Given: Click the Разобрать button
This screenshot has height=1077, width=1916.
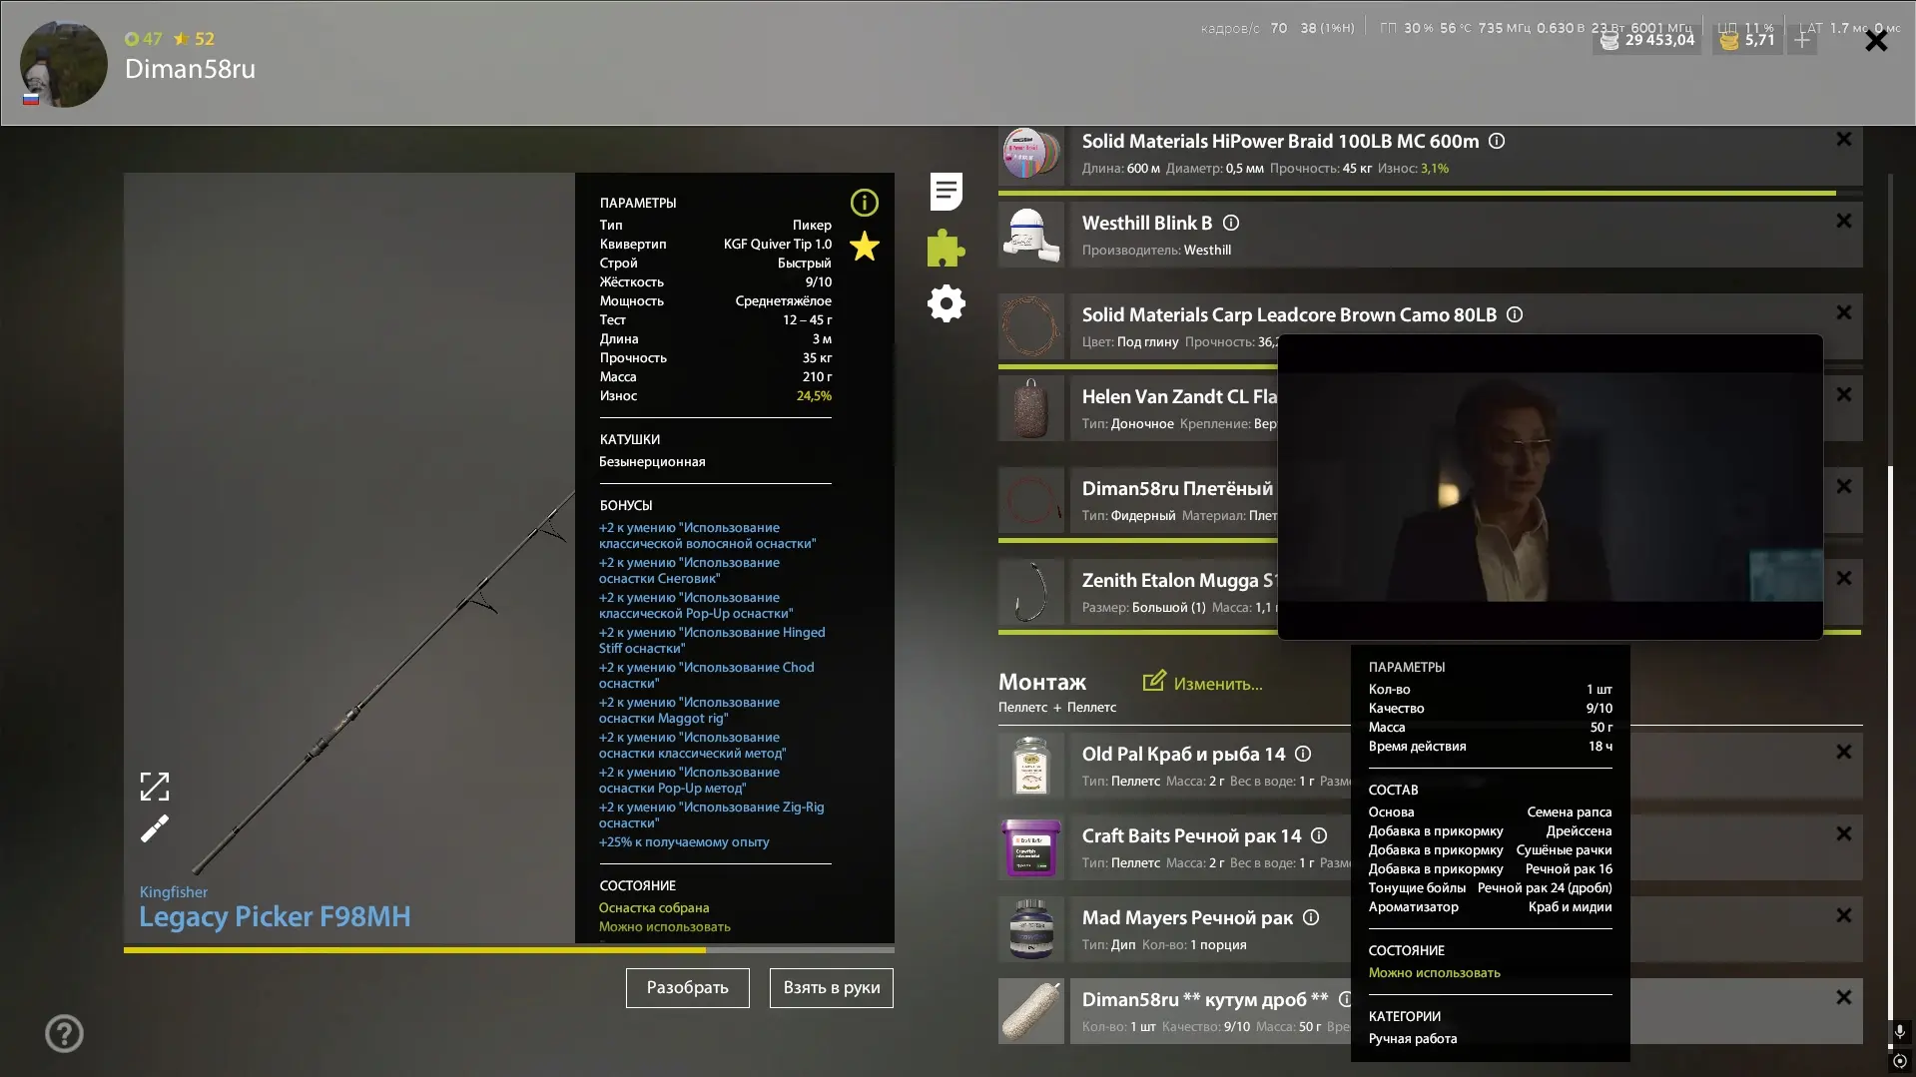Looking at the screenshot, I should click(688, 987).
